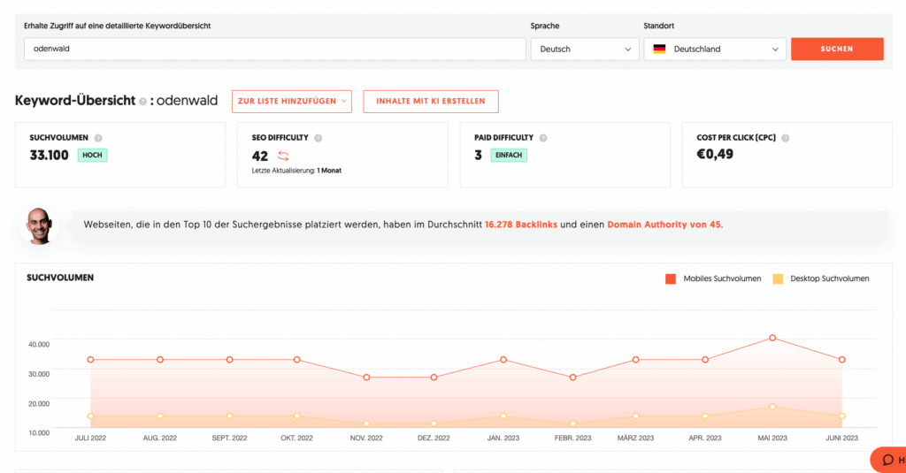
Task: Click the German flag in Standort field
Action: 659,50
